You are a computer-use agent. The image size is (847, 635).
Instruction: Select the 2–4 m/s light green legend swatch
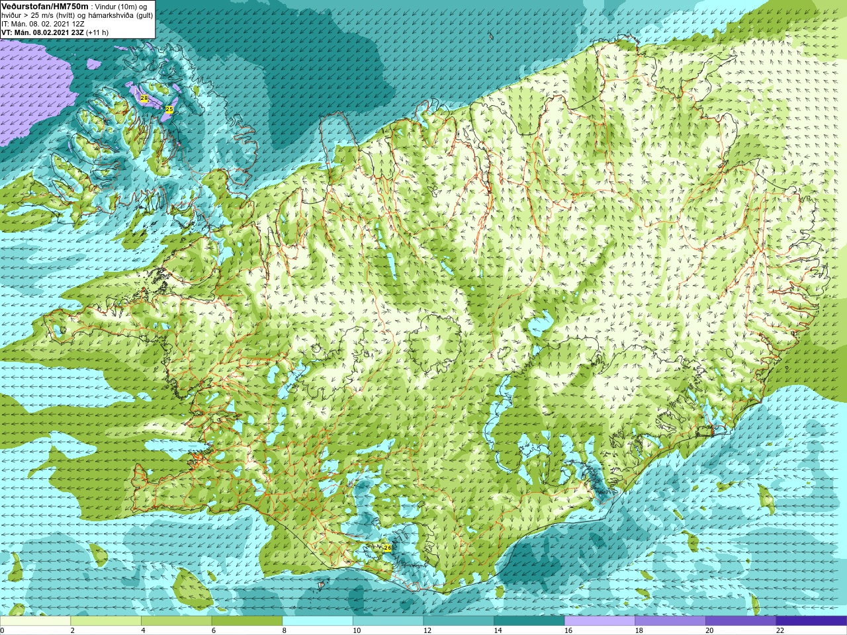[106, 621]
